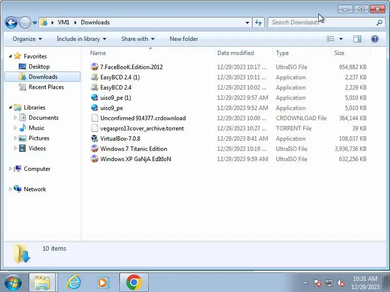Image resolution: width=390 pixels, height=292 pixels.
Task: Click the 7.FaceBooK.Edition.2012 disc icon
Action: click(x=95, y=67)
